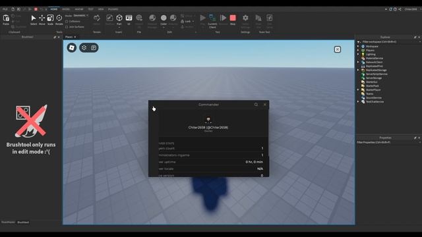Viewport: 422px width, 237px height.
Task: Select StarterPack in Explorer
Action: [x=372, y=86]
